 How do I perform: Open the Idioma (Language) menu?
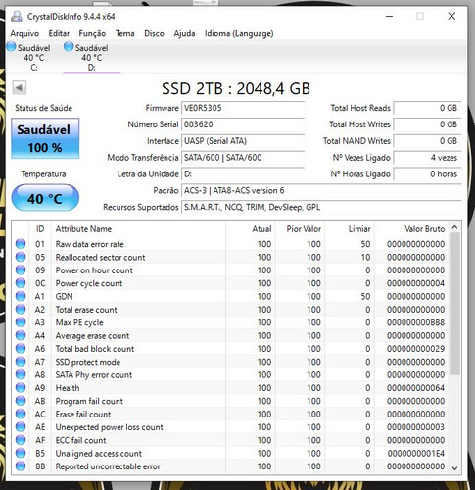239,33
